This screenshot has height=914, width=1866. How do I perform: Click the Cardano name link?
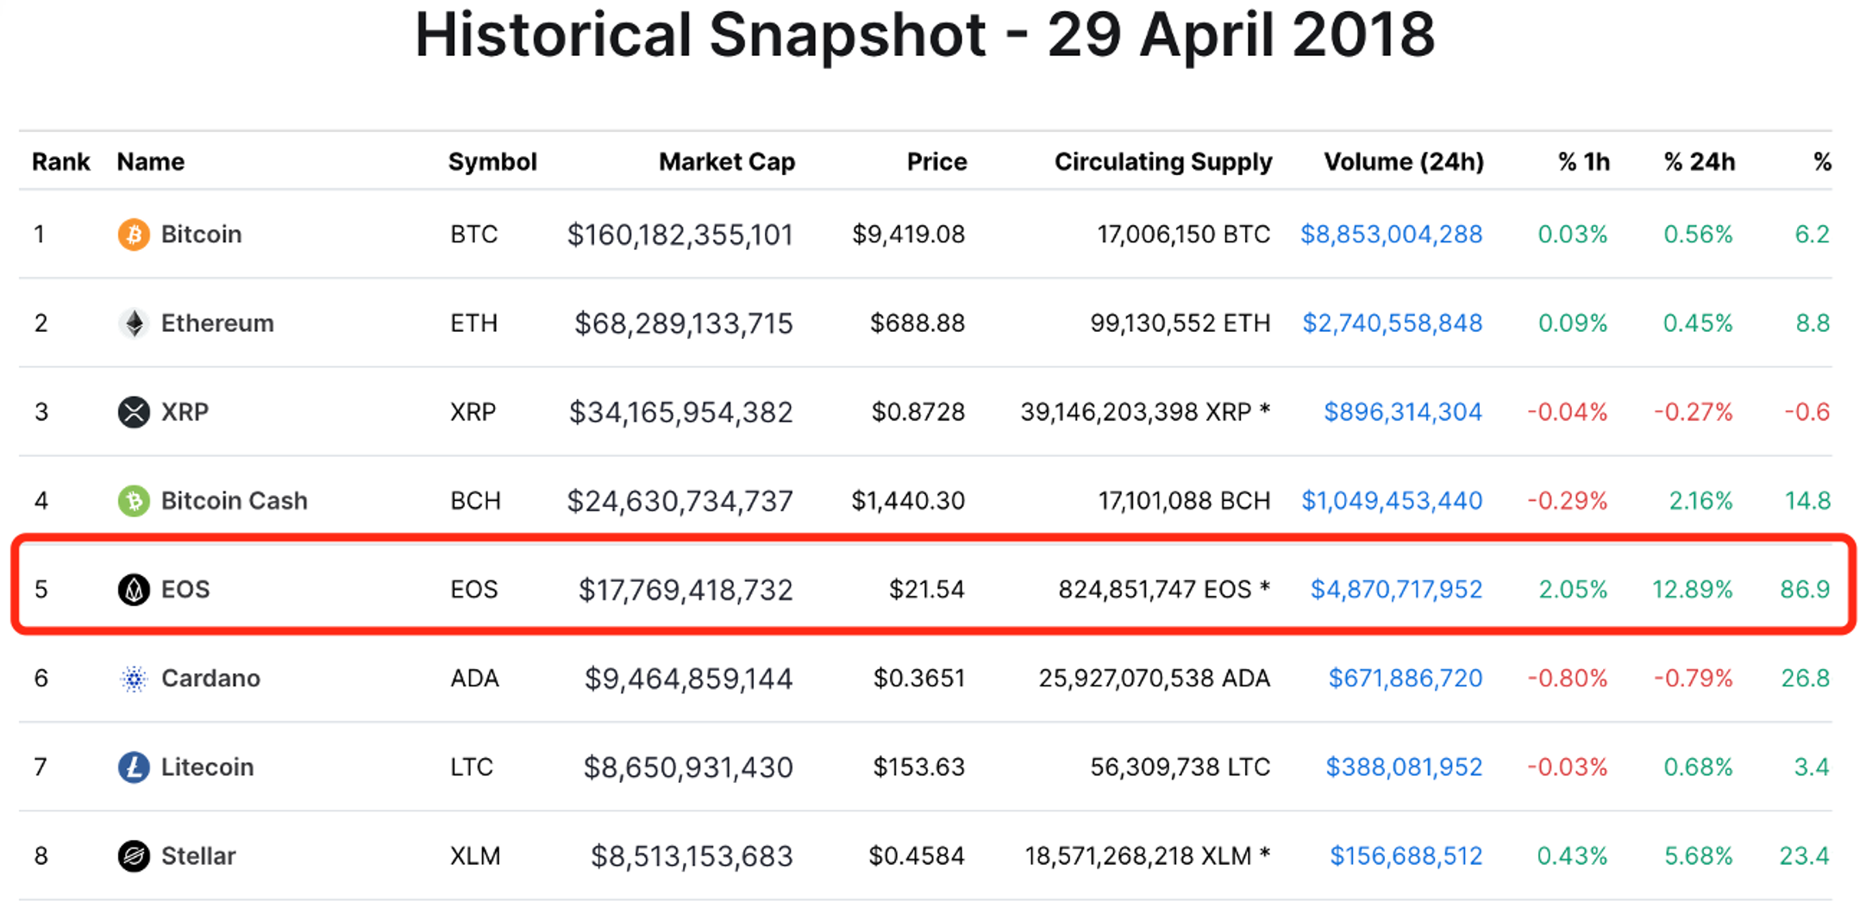coord(210,679)
